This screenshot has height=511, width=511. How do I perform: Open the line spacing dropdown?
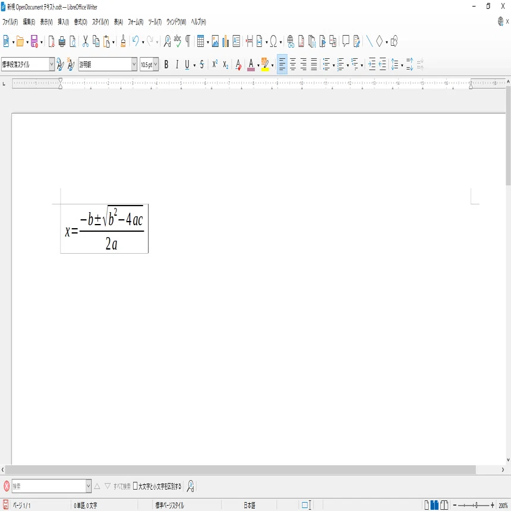pos(402,65)
